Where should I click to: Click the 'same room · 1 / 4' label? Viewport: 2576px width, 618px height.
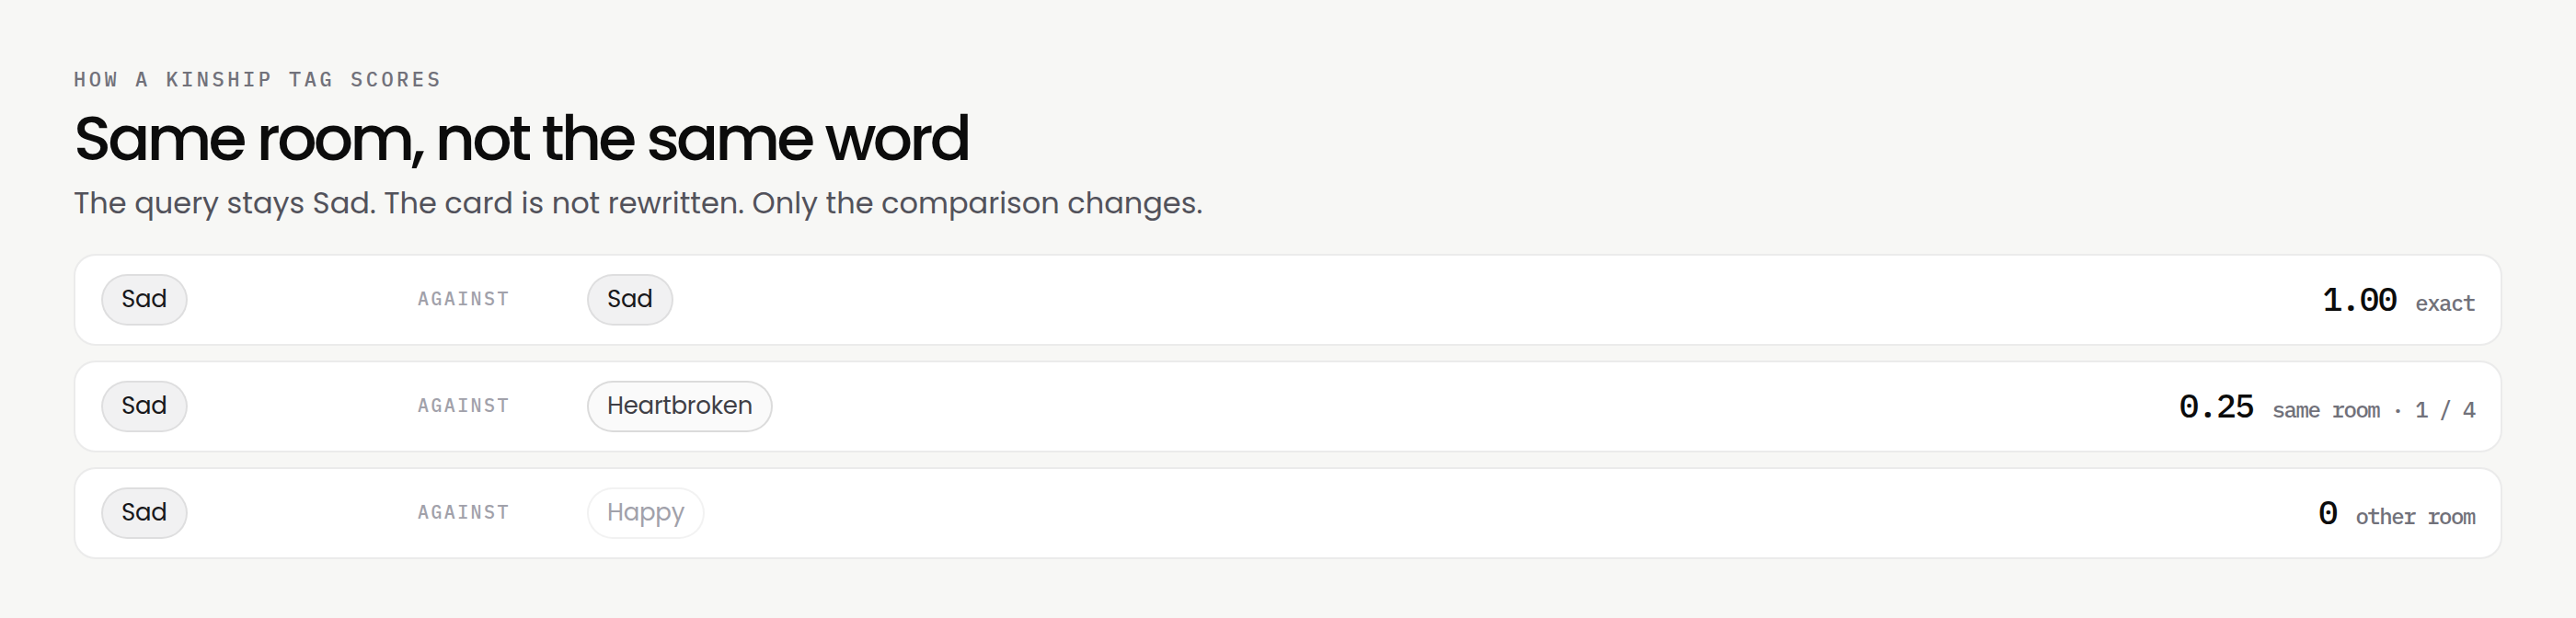point(2374,410)
